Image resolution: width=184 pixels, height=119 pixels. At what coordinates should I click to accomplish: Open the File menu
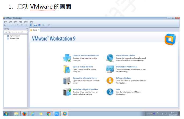5,22
